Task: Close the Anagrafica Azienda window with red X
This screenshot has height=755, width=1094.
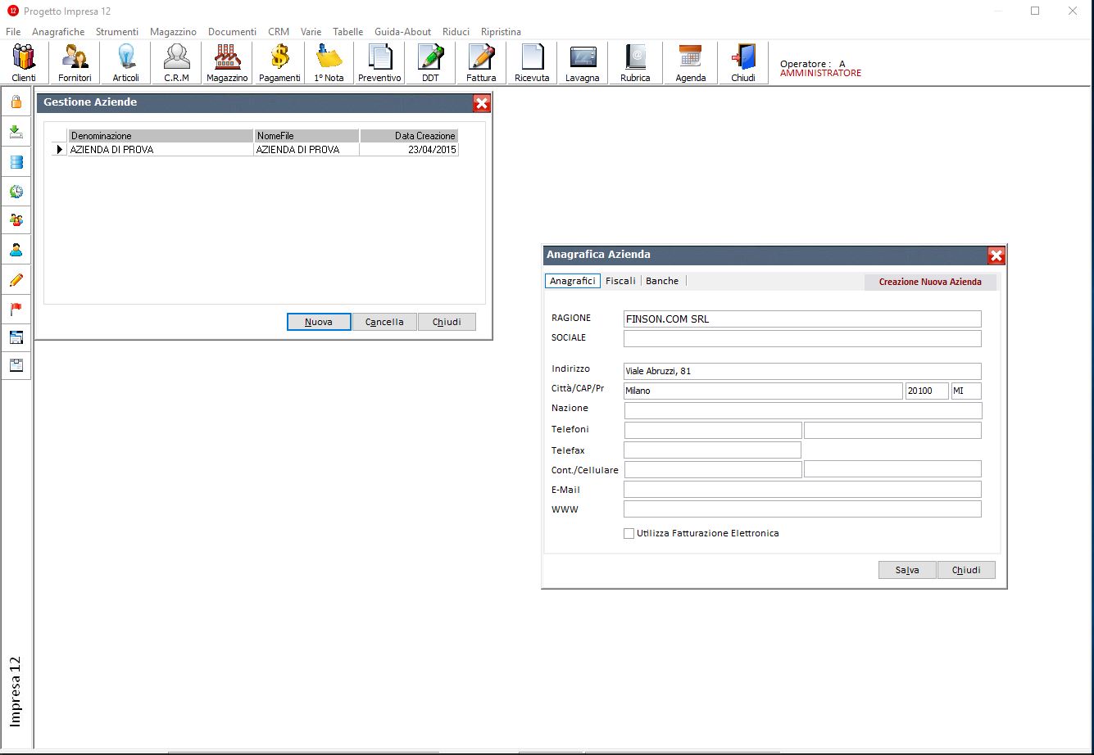Action: tap(996, 255)
